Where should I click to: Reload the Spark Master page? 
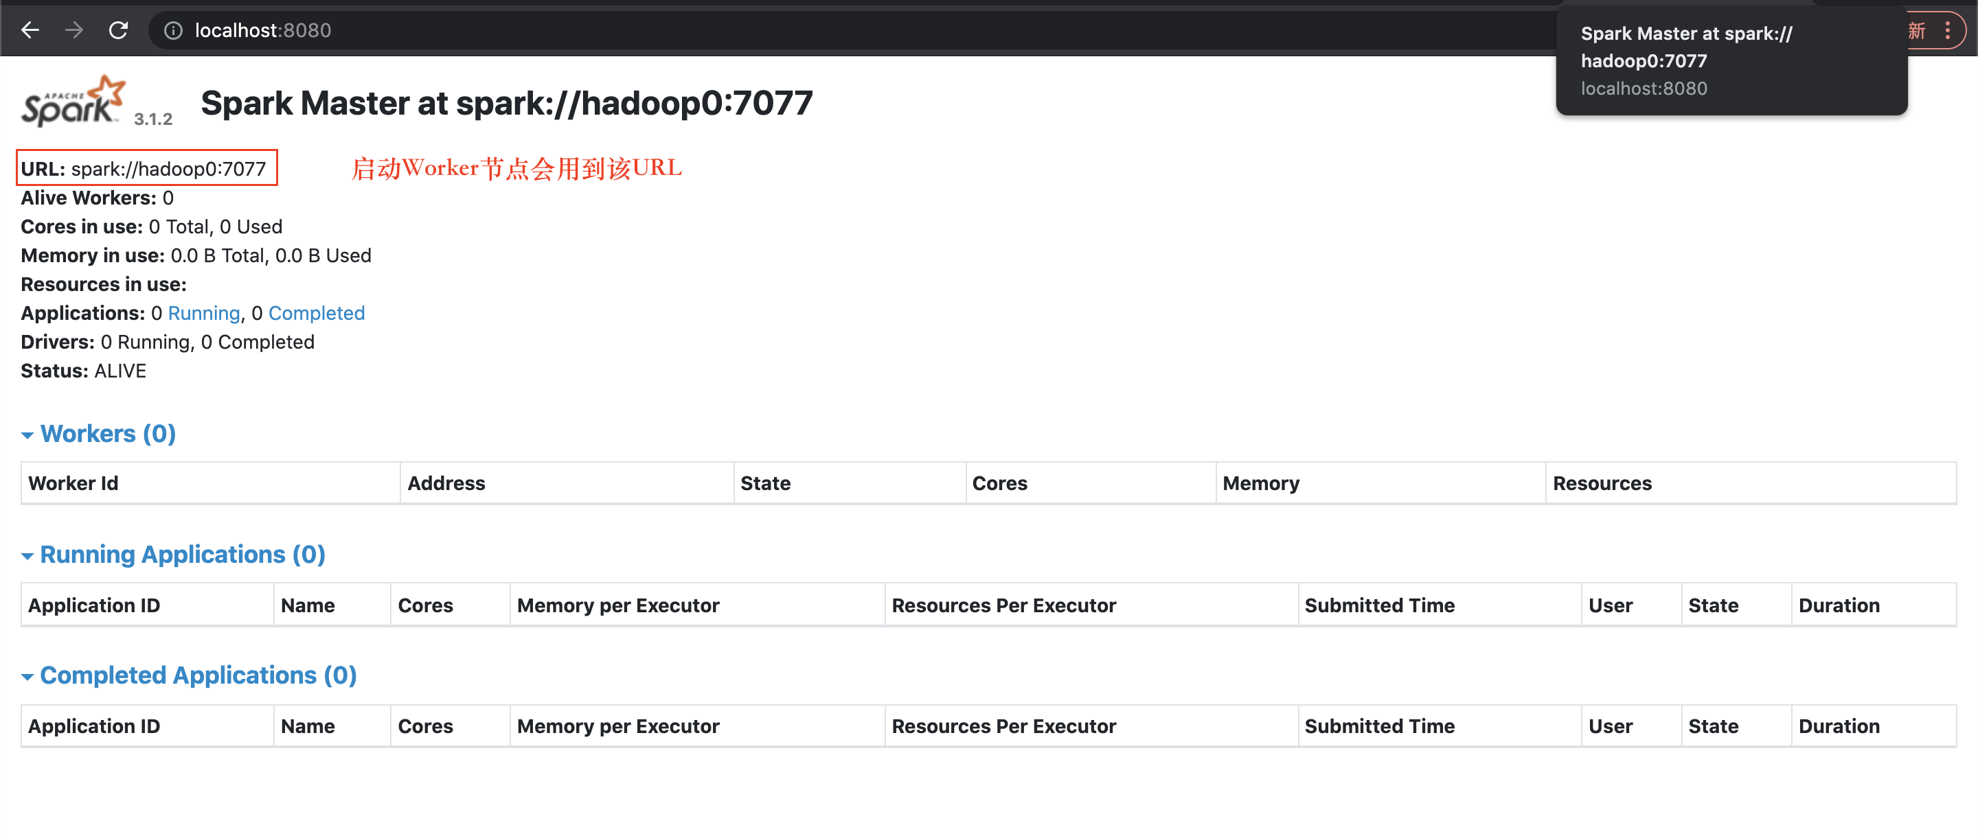pyautogui.click(x=119, y=30)
